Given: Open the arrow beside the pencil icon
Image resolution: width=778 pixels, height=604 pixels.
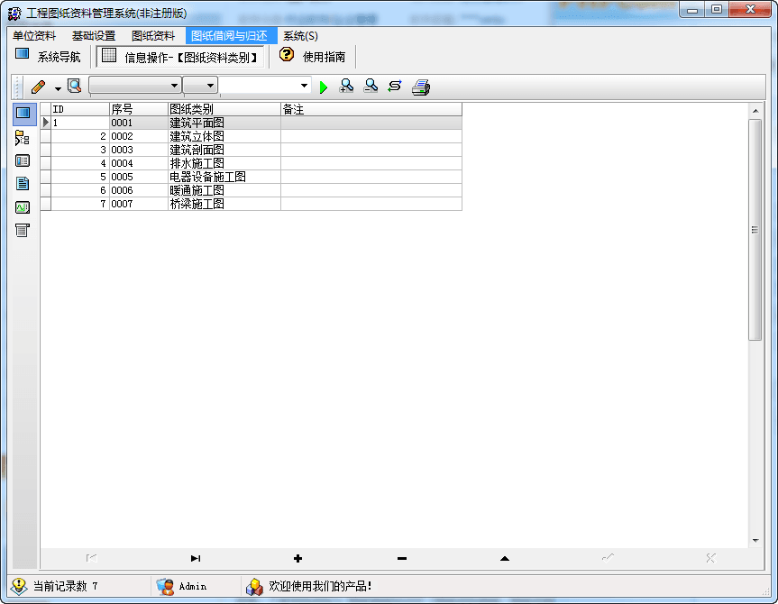Looking at the screenshot, I should pyautogui.click(x=58, y=89).
